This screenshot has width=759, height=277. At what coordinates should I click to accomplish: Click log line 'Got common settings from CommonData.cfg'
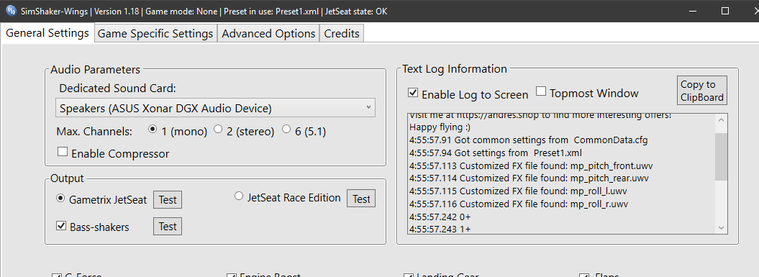coord(529,140)
